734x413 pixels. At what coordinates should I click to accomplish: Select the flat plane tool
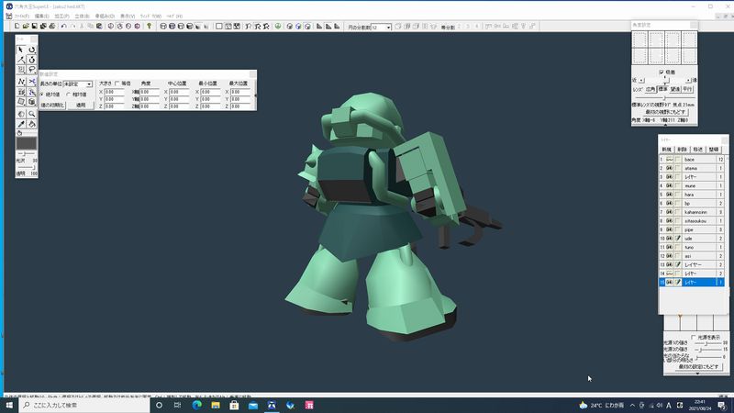pyautogui.click(x=20, y=102)
